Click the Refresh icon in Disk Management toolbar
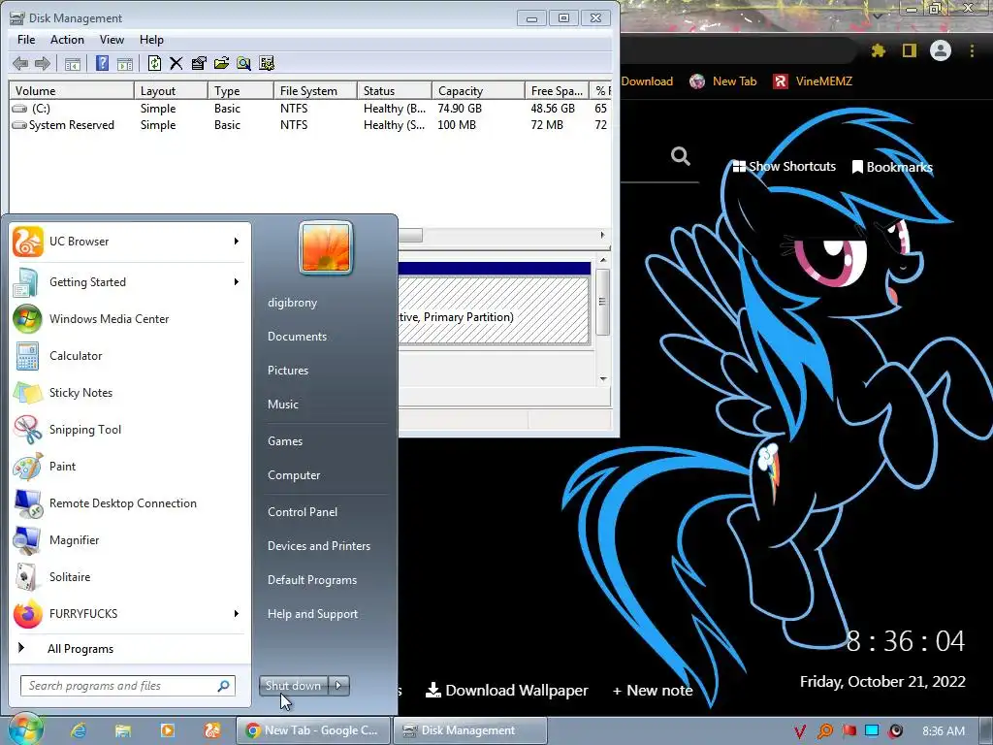993x745 pixels. click(x=154, y=63)
